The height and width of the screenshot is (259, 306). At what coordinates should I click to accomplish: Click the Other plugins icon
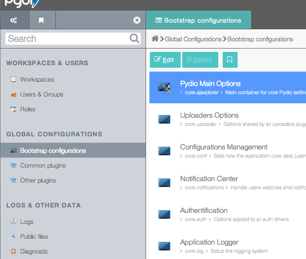[13, 180]
